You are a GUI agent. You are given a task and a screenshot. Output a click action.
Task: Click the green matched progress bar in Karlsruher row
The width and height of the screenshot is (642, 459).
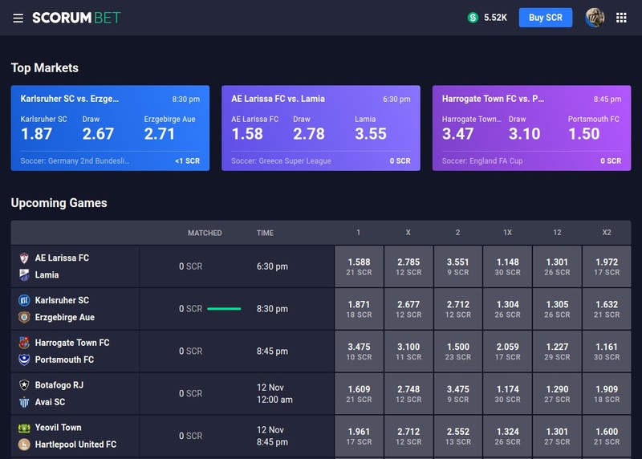click(x=224, y=309)
